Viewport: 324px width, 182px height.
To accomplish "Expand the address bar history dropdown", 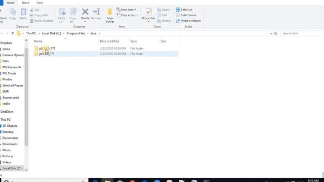I will click(x=271, y=33).
